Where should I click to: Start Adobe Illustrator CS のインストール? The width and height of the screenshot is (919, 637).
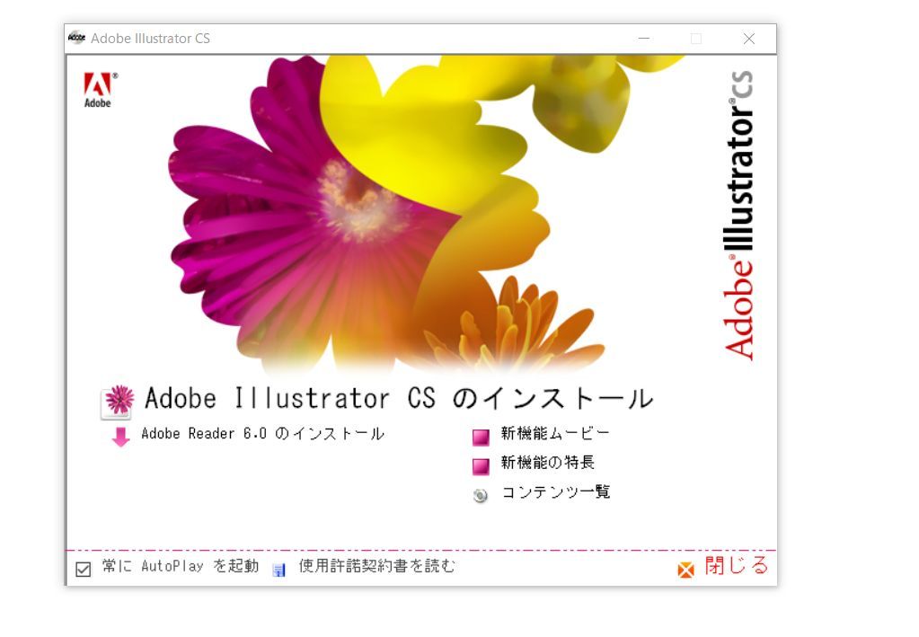[399, 399]
